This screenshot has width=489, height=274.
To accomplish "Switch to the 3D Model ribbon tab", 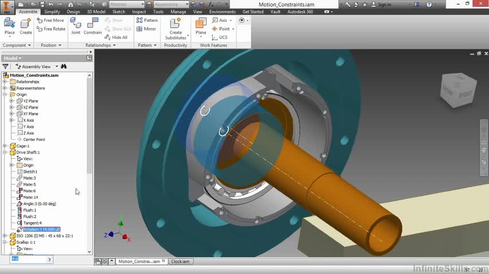I will point(96,11).
